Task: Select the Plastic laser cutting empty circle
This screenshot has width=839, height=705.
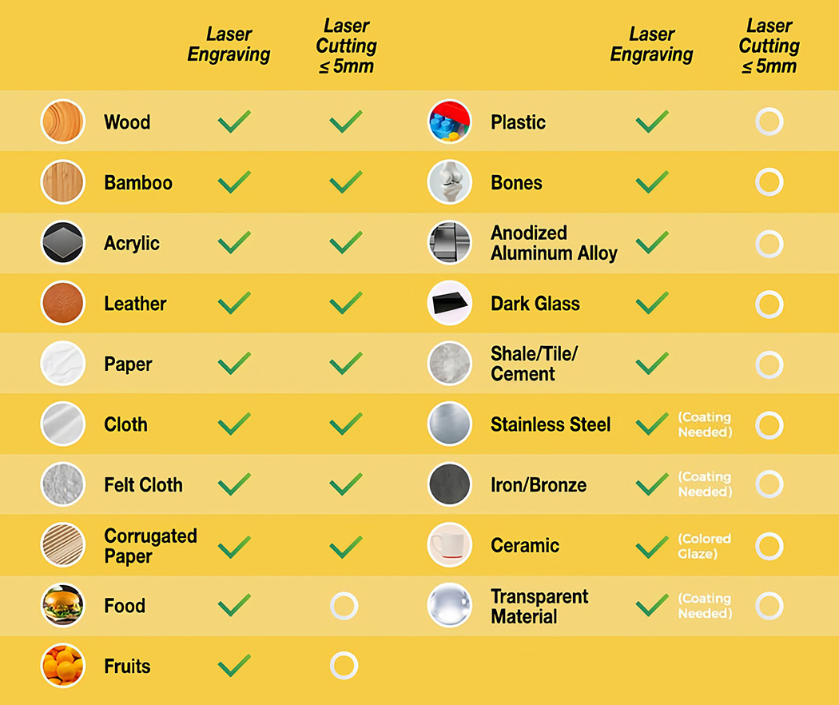Action: [x=769, y=121]
